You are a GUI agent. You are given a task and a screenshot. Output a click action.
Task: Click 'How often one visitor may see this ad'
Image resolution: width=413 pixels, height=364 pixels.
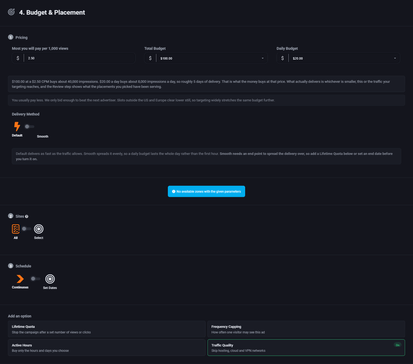[238, 333]
